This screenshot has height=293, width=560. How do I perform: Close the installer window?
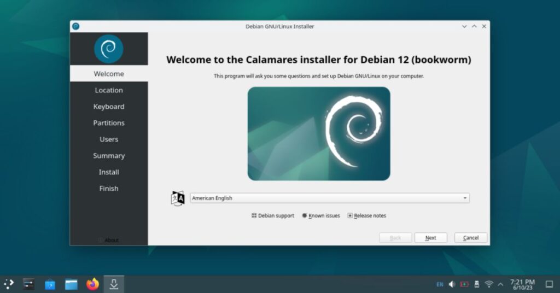click(484, 26)
